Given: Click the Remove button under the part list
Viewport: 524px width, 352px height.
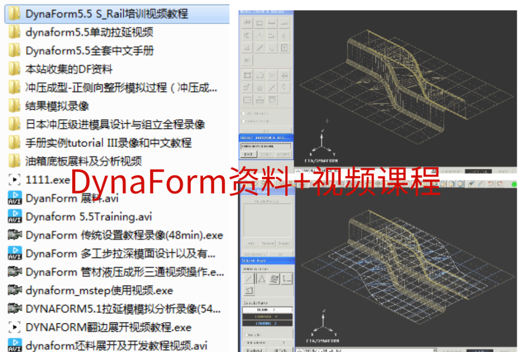Looking at the screenshot, I should (268, 243).
